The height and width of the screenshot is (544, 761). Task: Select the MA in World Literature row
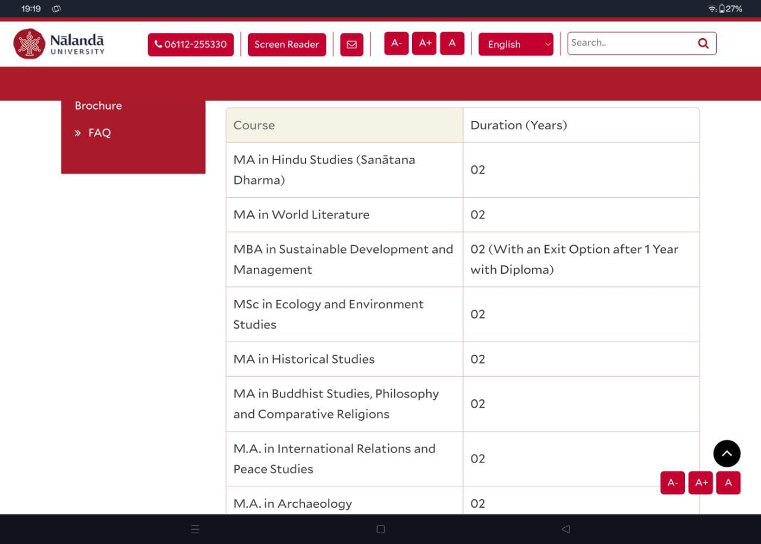[x=301, y=215]
